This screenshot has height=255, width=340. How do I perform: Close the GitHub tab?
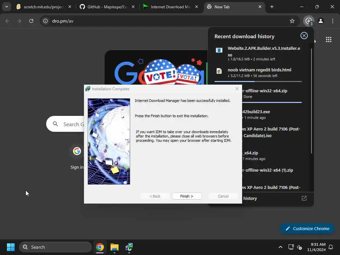coord(133,7)
